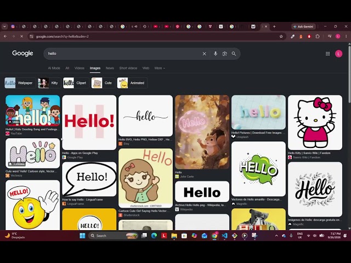This screenshot has height=263, width=351.
Task: Switch to the Pinterest tab
Action: (x=178, y=27)
